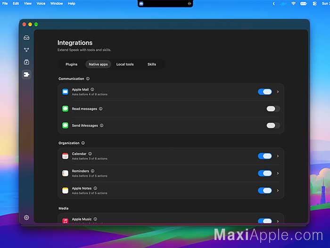Switch to the Local tools tab
Image resolution: width=330 pixels, height=248 pixels.
tap(125, 64)
